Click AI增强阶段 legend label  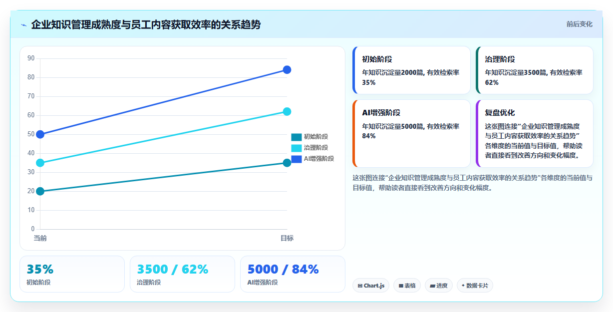click(319, 159)
